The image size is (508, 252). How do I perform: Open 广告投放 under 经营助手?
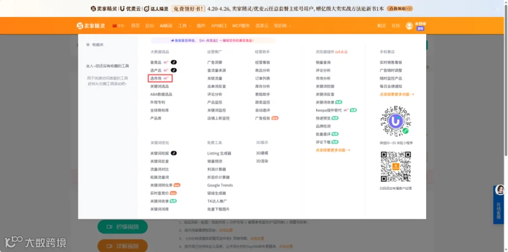pyautogui.click(x=262, y=118)
